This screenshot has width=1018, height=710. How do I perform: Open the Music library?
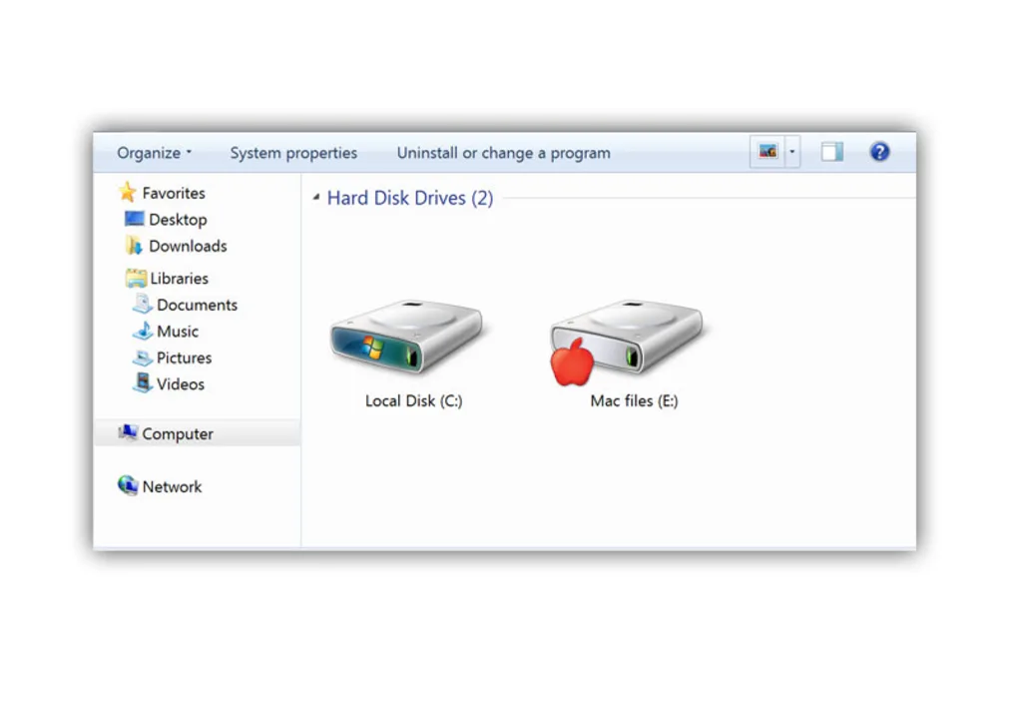pyautogui.click(x=178, y=332)
